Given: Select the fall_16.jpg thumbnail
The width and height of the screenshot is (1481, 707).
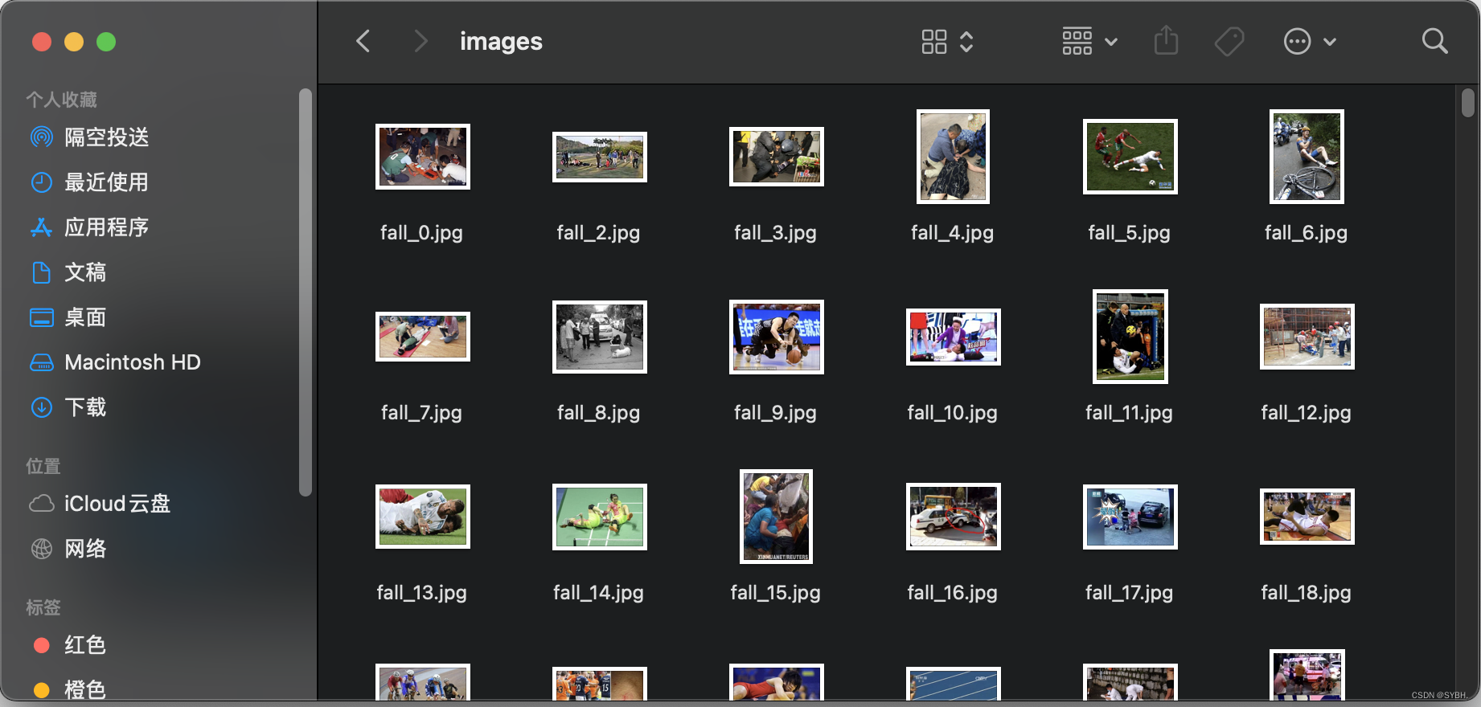Looking at the screenshot, I should tap(954, 517).
